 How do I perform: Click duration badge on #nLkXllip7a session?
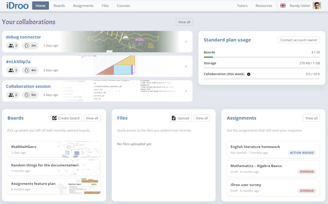pos(31,70)
